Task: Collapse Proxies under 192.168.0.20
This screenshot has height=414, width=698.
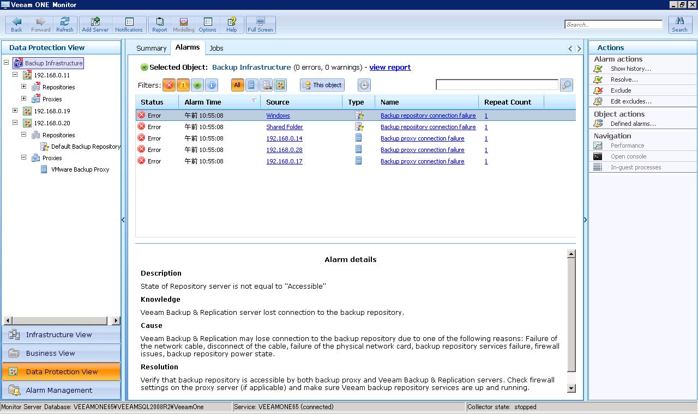Action: point(24,157)
